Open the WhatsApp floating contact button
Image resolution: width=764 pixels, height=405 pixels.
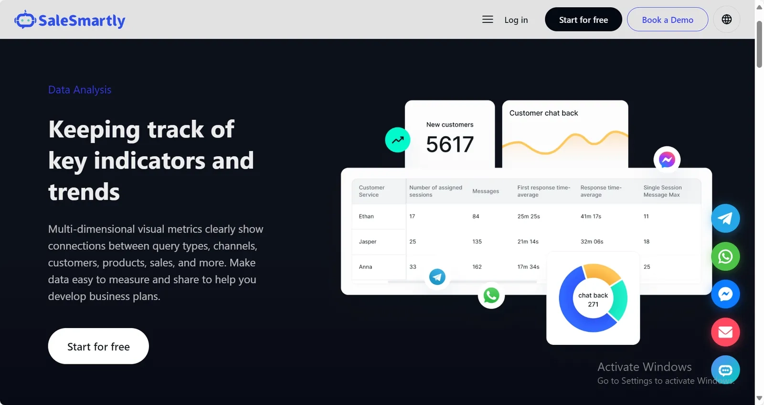(725, 256)
